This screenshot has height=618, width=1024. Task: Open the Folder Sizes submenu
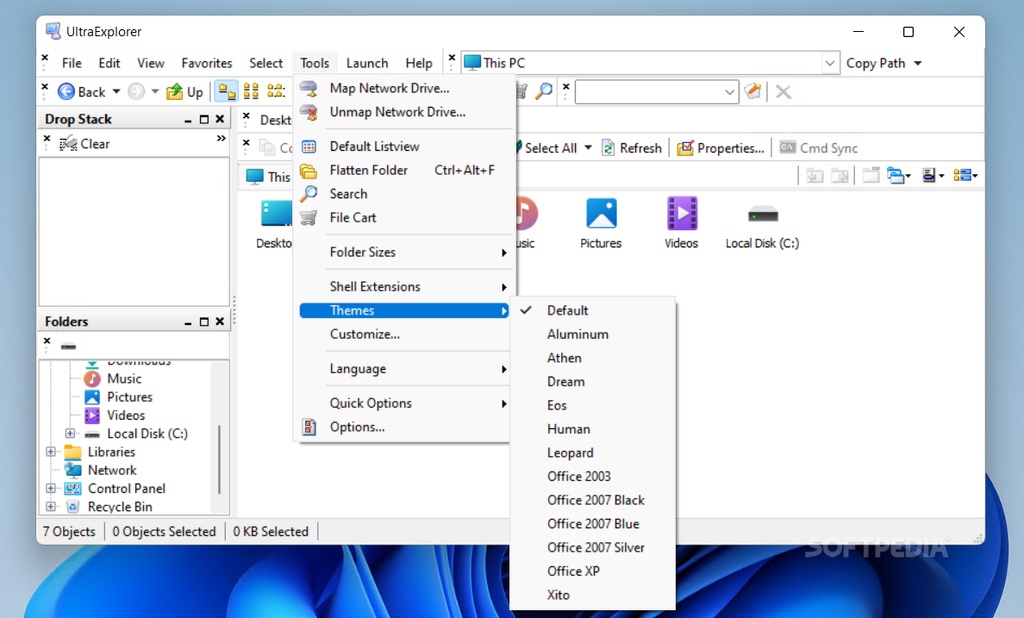[x=404, y=253]
